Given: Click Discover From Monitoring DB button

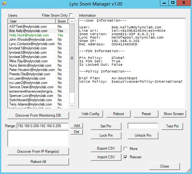Looking at the screenshot, I should point(38,115).
